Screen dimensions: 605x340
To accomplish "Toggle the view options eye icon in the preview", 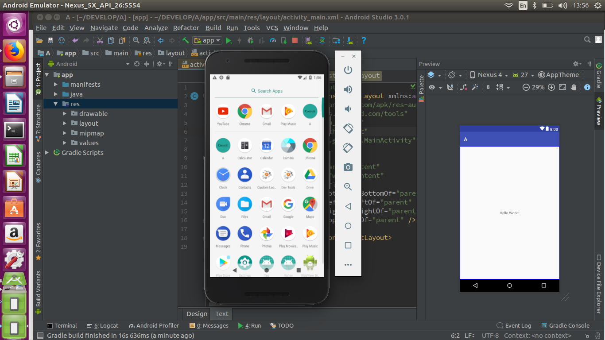I will coord(432,87).
